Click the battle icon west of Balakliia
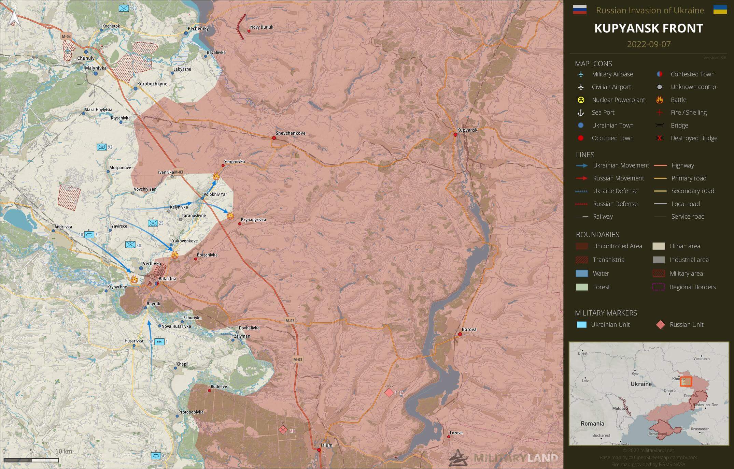The image size is (734, 469). tap(134, 279)
